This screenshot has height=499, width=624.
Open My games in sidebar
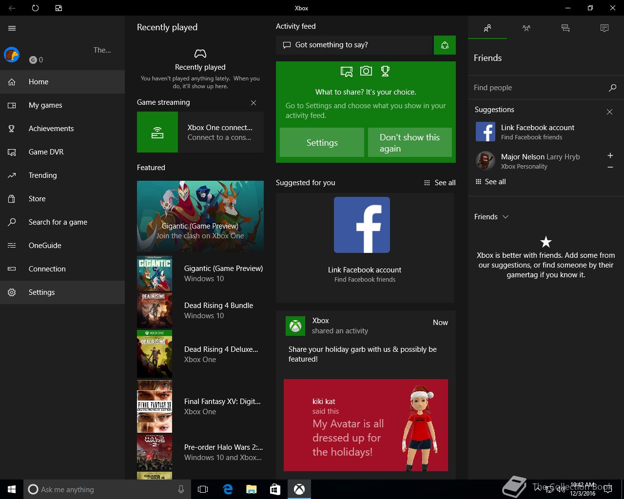[62, 105]
